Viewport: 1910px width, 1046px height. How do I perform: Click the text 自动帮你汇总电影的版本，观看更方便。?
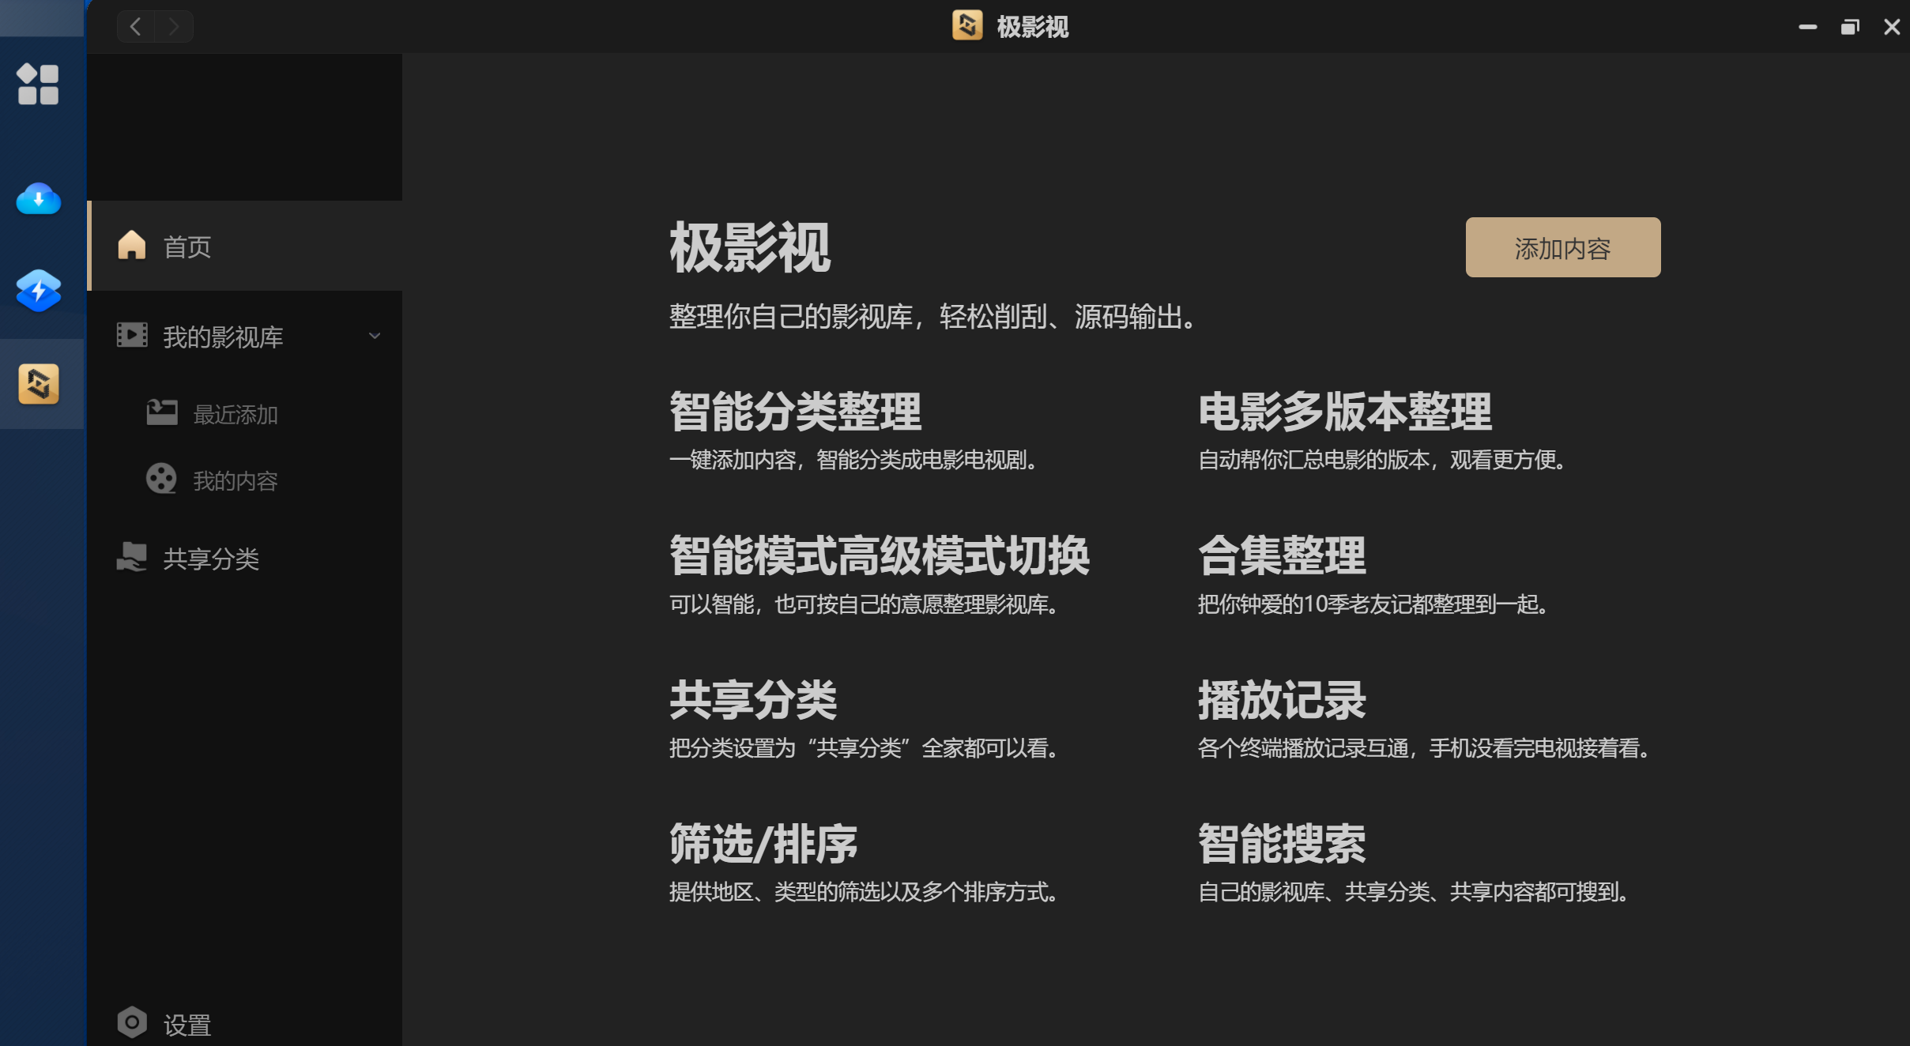(1383, 460)
